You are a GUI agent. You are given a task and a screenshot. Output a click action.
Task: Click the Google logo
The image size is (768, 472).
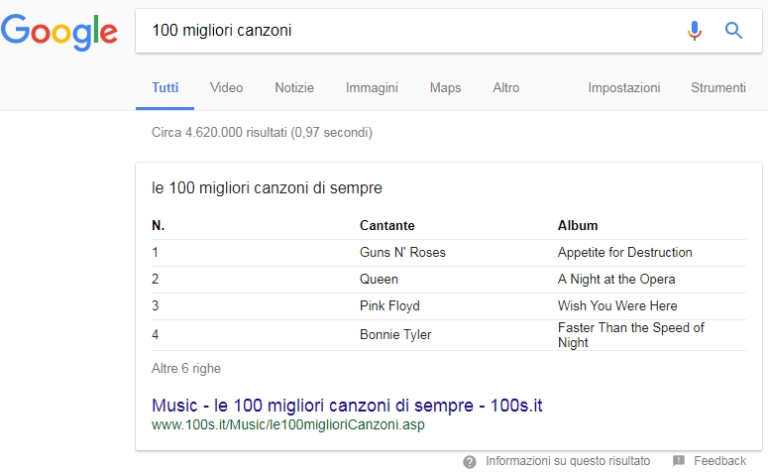click(x=59, y=31)
